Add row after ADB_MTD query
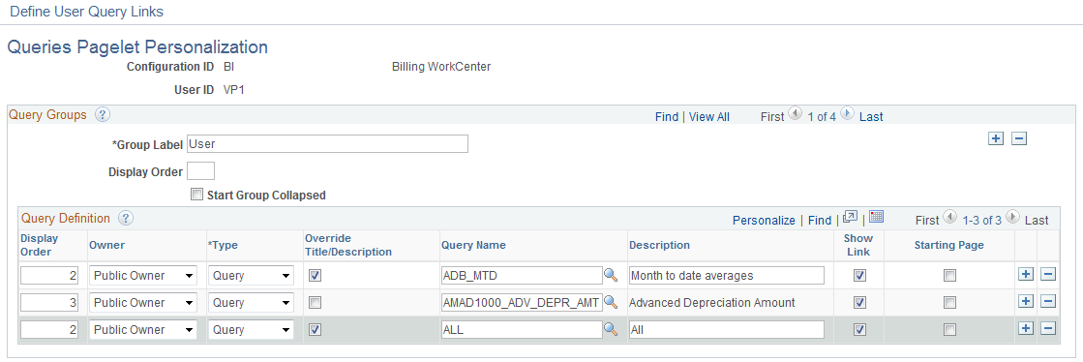The image size is (1083, 362). coord(1026,275)
